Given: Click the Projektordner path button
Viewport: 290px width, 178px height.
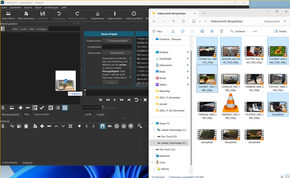Looking at the screenshot, I should click(x=117, y=41).
